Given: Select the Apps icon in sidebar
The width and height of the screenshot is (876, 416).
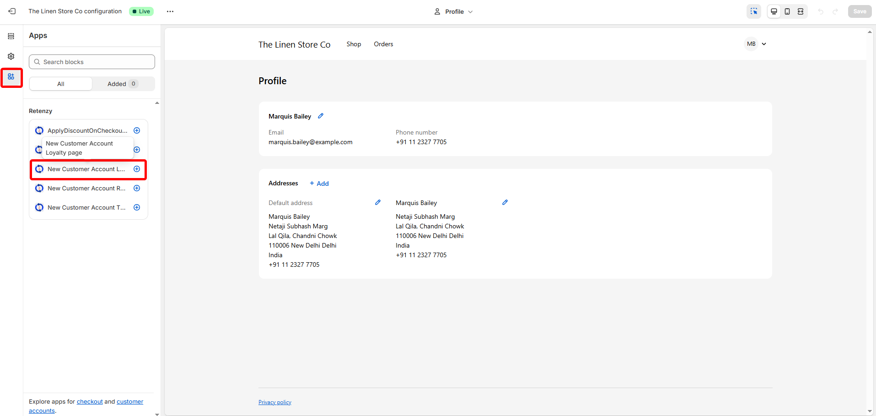Looking at the screenshot, I should click(x=11, y=77).
